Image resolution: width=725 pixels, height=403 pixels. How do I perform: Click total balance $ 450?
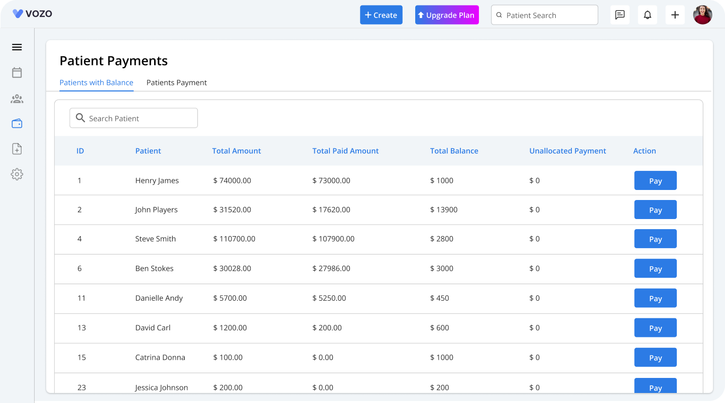[x=439, y=298]
